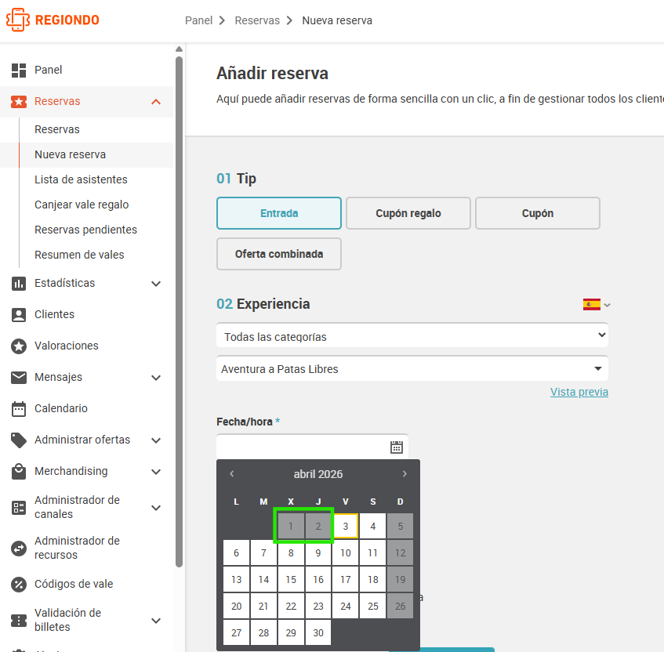Open the date picker calendar icon
The height and width of the screenshot is (652, 664).
(397, 447)
